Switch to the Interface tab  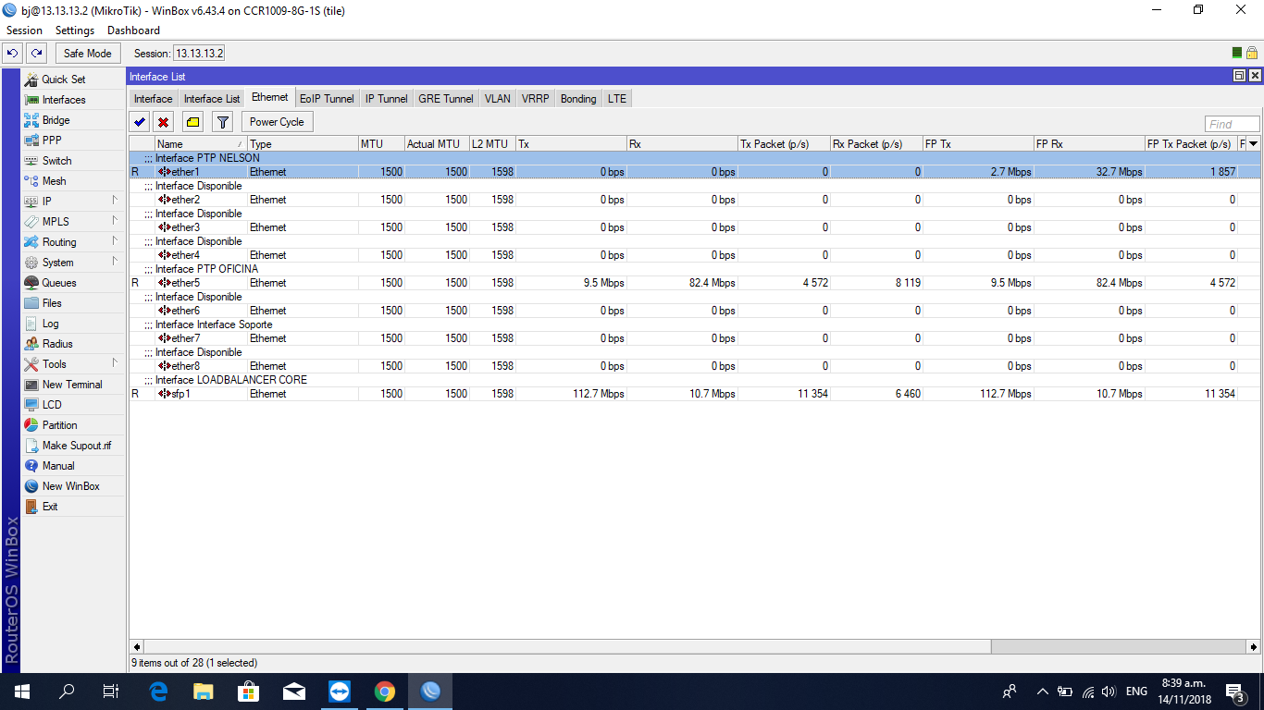click(153, 99)
